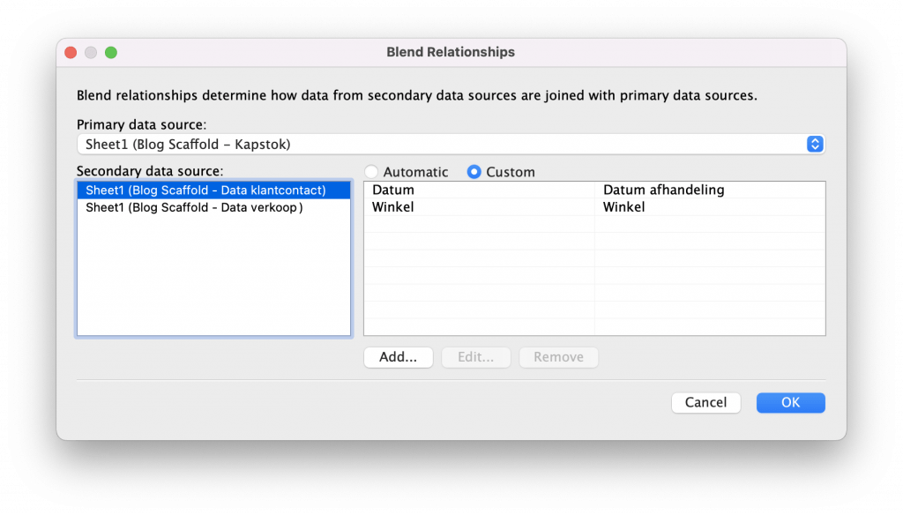The height and width of the screenshot is (515, 903).
Task: Confirm with the OK button
Action: coord(790,402)
